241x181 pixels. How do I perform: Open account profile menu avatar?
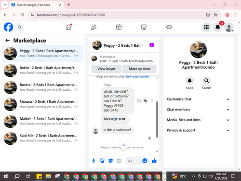(x=229, y=27)
